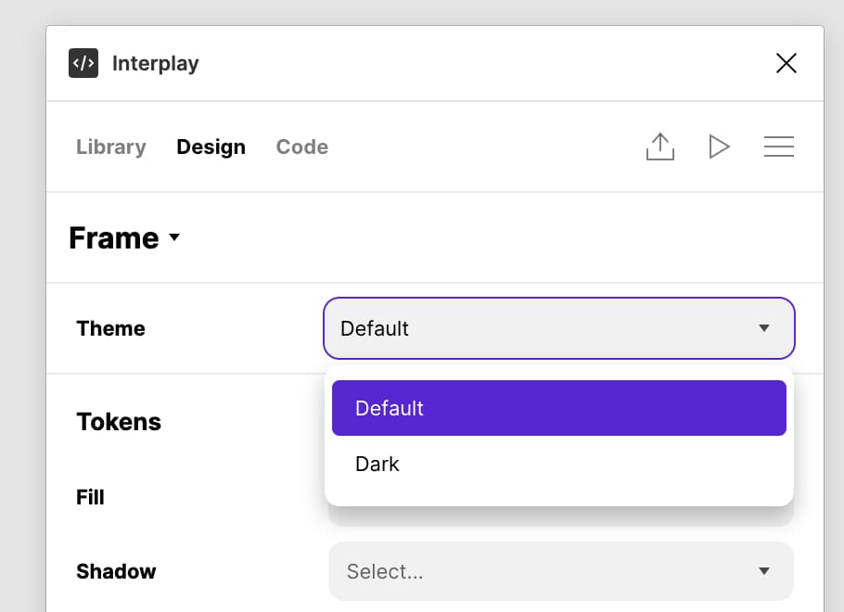The height and width of the screenshot is (612, 844).
Task: Click the upload/export icon
Action: 660,147
